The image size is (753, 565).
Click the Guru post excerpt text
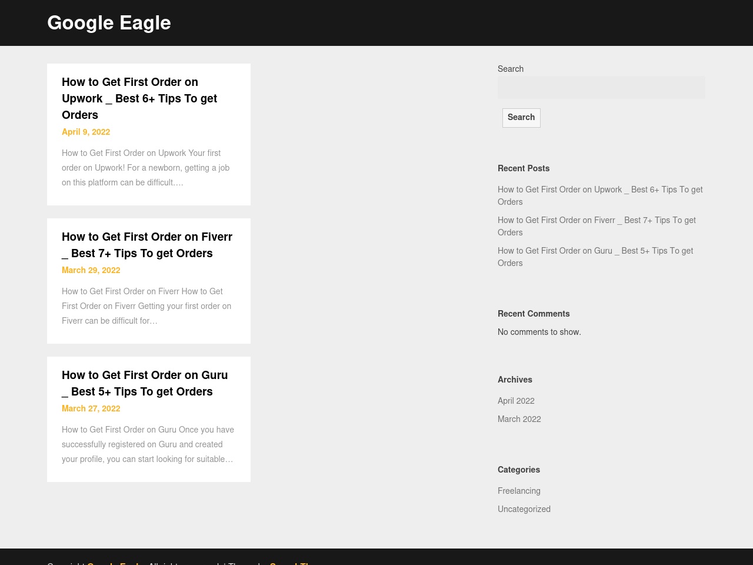[148, 444]
